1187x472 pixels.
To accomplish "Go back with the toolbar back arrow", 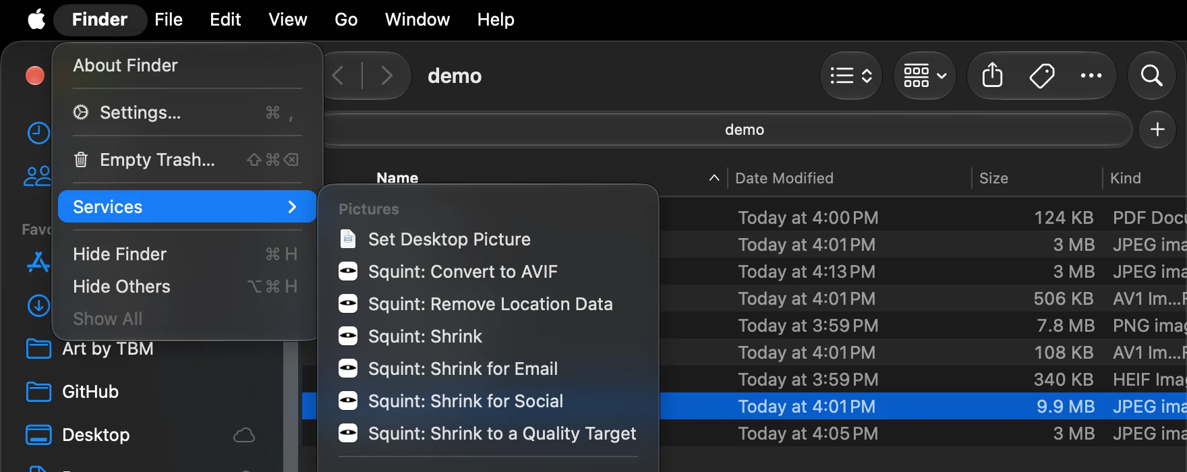I will (339, 76).
